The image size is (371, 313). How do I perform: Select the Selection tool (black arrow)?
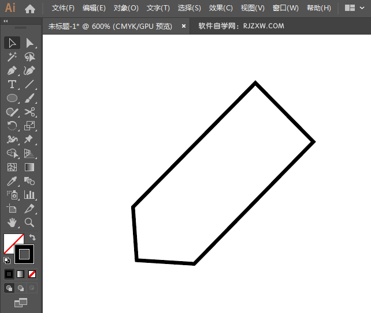click(12, 43)
